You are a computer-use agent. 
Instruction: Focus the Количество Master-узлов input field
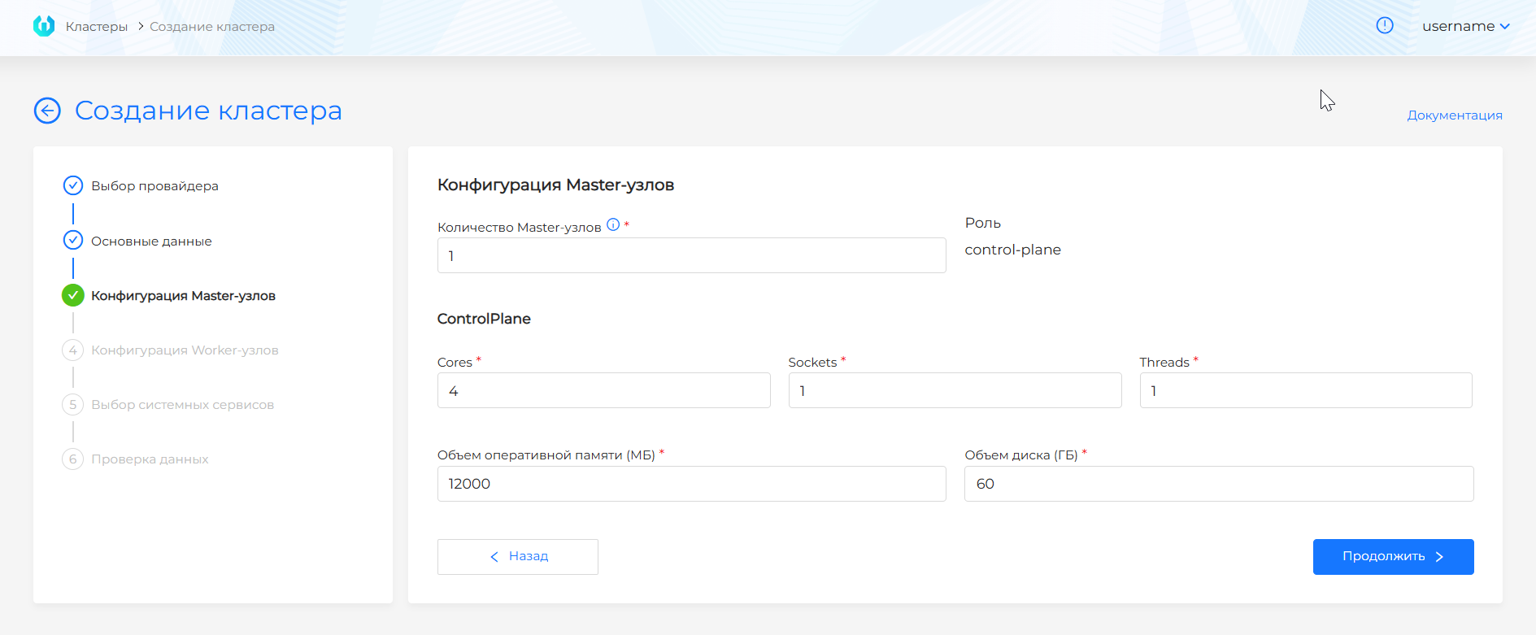(x=691, y=255)
